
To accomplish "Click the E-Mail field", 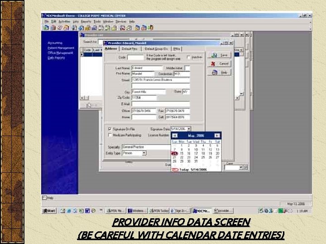I will click(x=161, y=104).
